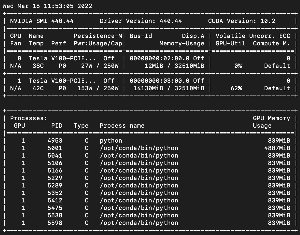The height and width of the screenshot is (235, 300).
Task: Click the plain "python" process name
Action: click(111, 140)
